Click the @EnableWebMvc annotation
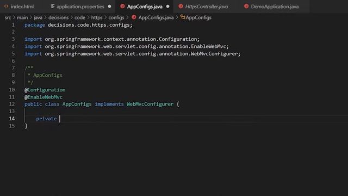 (43, 97)
